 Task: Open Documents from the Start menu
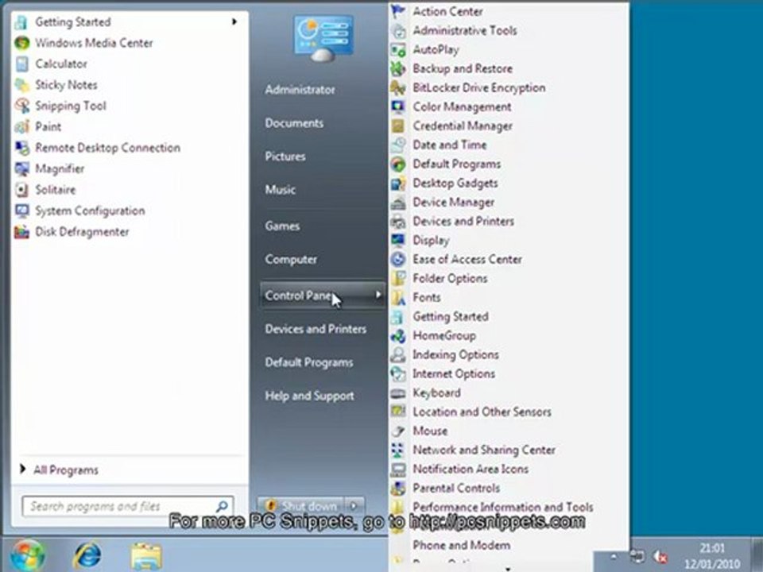(294, 123)
